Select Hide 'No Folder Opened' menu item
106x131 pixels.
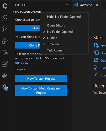tap(64, 17)
